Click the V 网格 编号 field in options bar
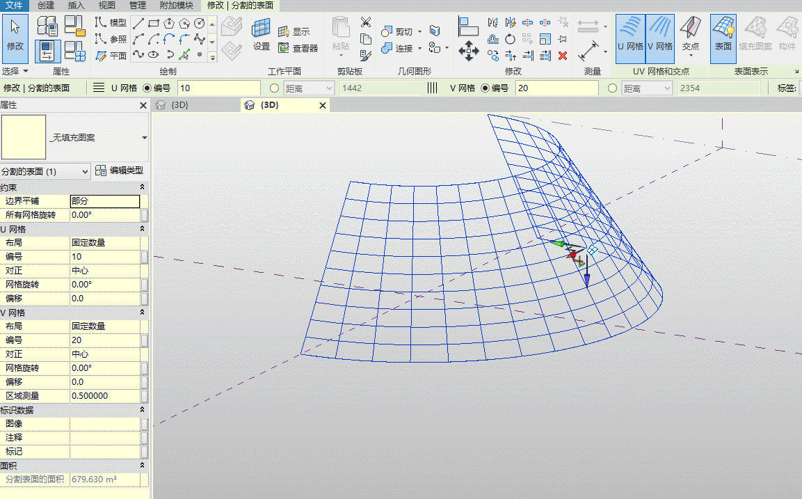The width and height of the screenshot is (802, 499). click(556, 88)
